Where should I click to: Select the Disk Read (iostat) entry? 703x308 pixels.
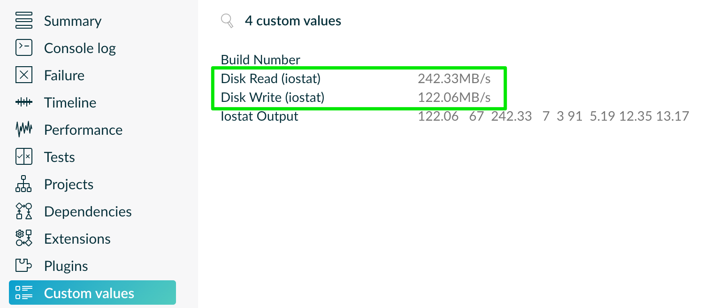pos(271,79)
